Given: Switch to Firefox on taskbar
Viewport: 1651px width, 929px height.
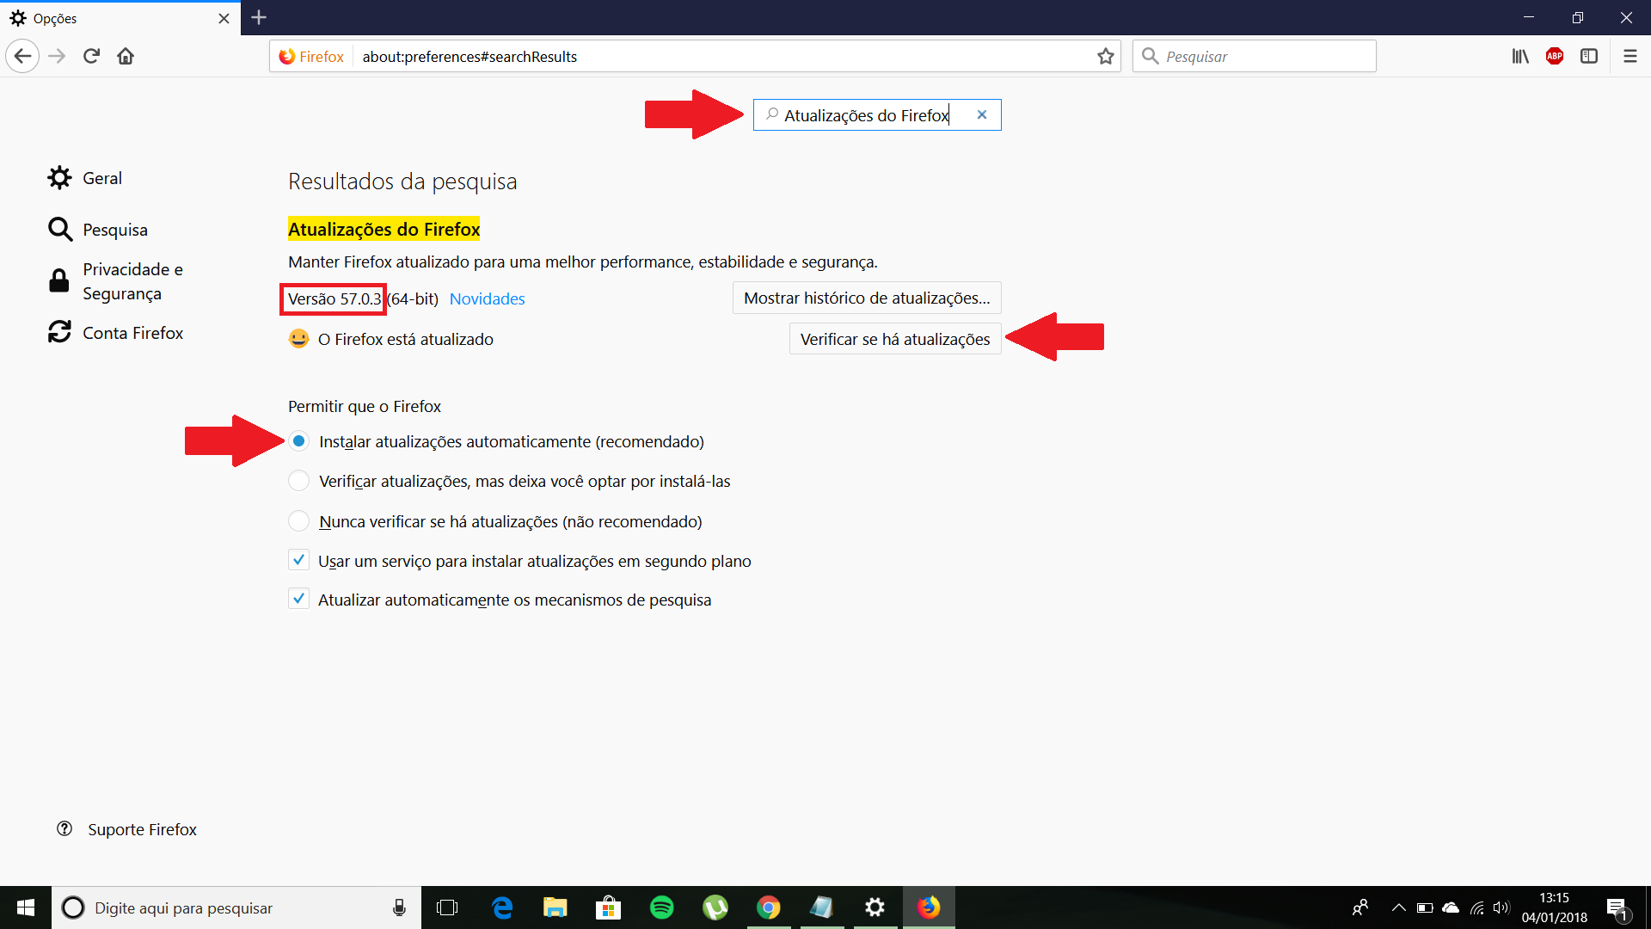Looking at the screenshot, I should [929, 907].
